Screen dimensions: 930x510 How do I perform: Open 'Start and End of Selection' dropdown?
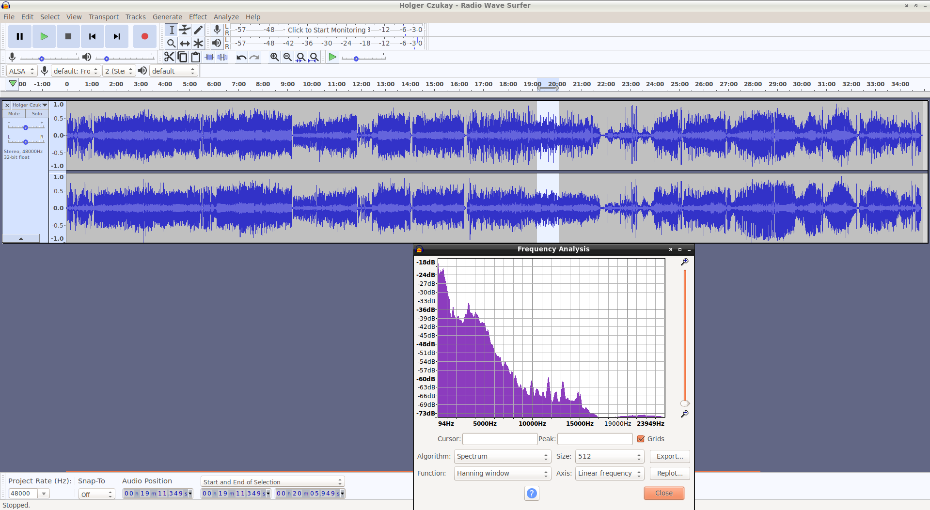tap(272, 482)
